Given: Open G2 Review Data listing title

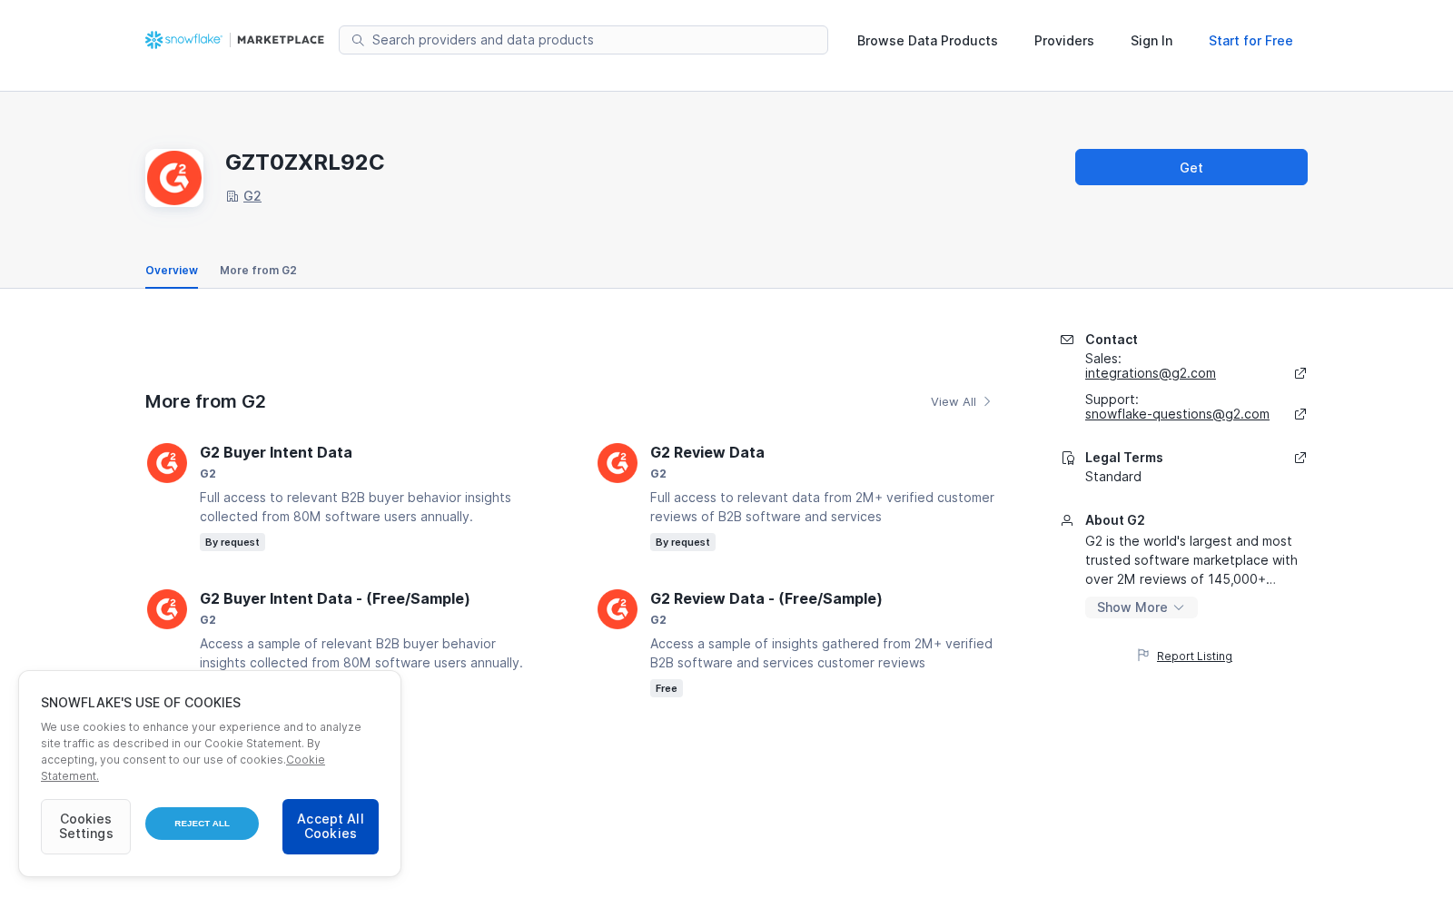Looking at the screenshot, I should (x=707, y=452).
